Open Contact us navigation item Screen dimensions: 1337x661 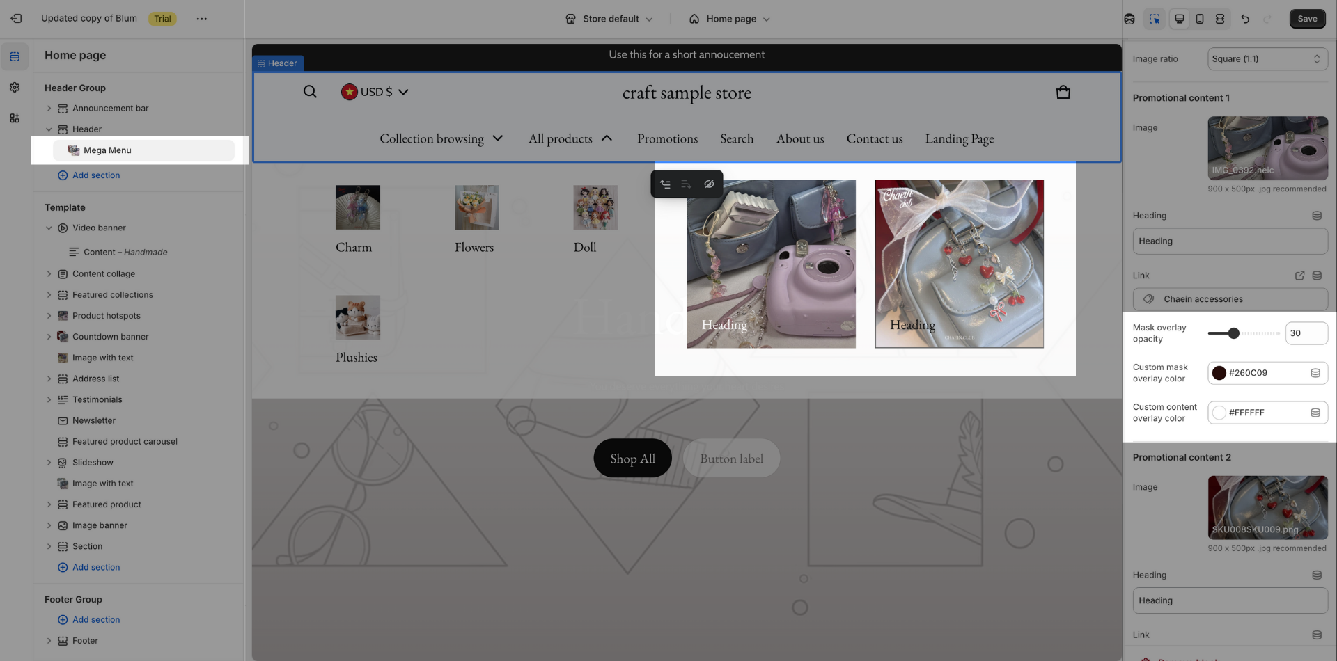pos(875,138)
